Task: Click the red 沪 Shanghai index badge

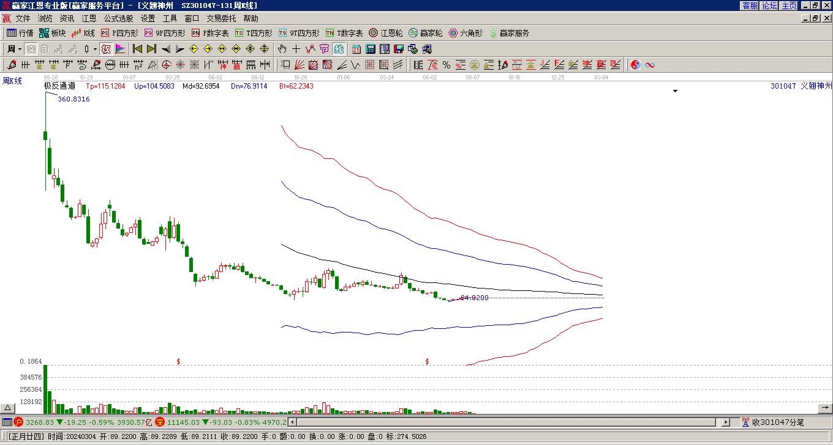Action: (x=18, y=422)
